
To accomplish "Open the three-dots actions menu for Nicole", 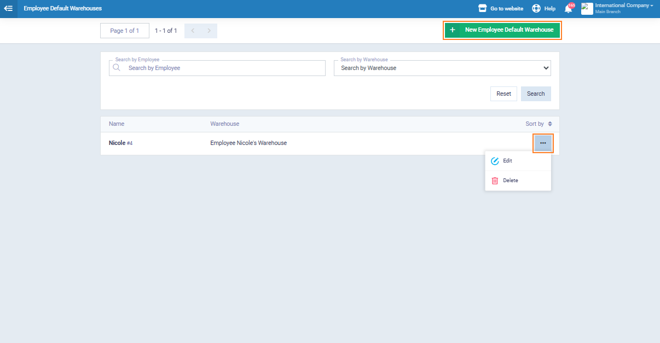I will tap(543, 143).
